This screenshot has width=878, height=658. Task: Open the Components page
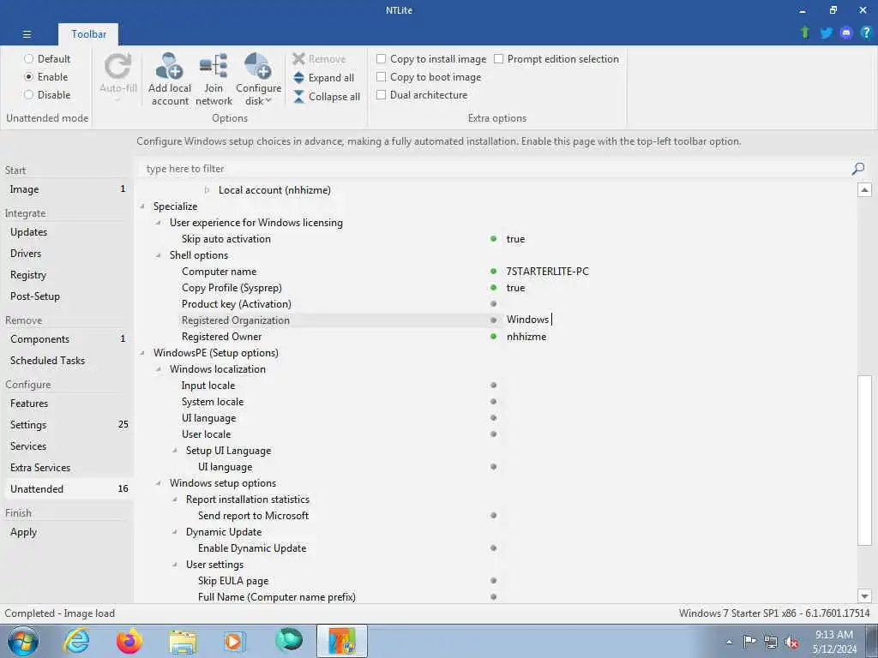(67, 339)
